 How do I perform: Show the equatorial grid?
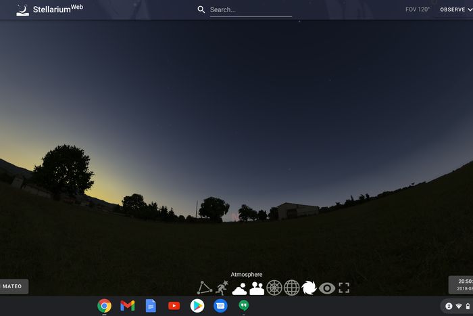pos(292,288)
